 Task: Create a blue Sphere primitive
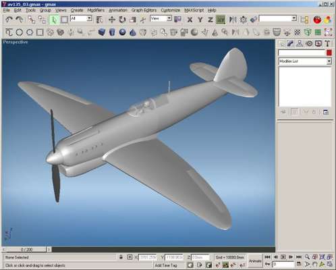122,32
